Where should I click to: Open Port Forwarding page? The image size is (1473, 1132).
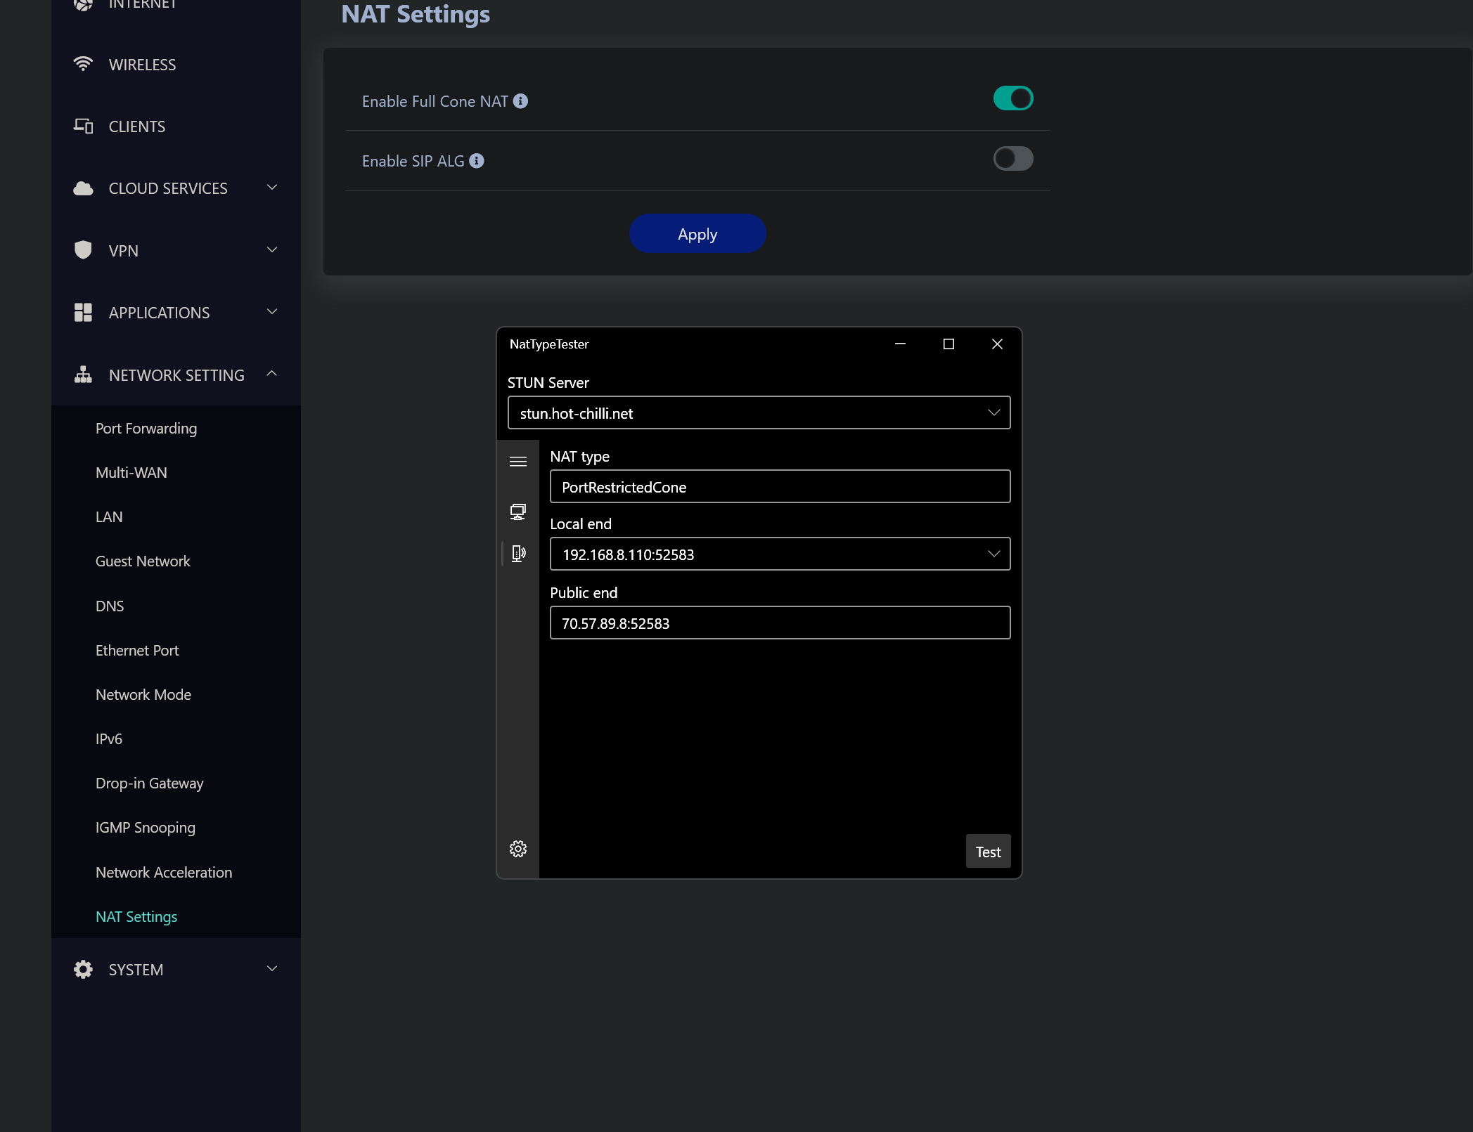pyautogui.click(x=146, y=429)
